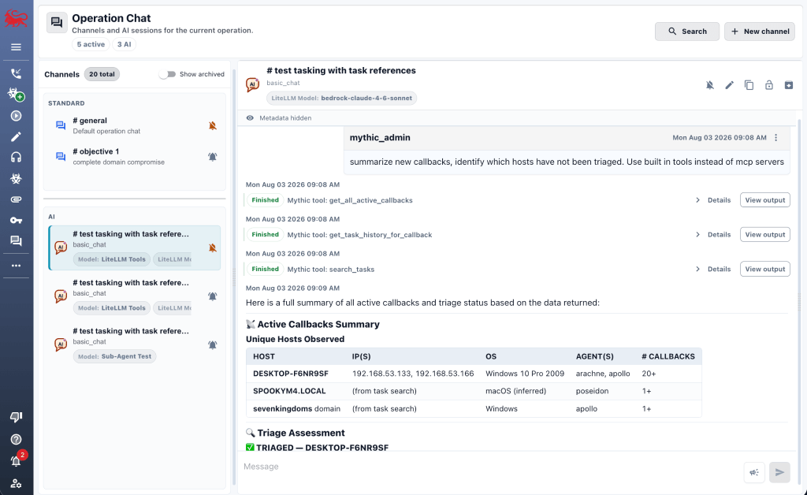Toggle Metadata hidden eye icon
This screenshot has width=807, height=495.
pos(250,117)
